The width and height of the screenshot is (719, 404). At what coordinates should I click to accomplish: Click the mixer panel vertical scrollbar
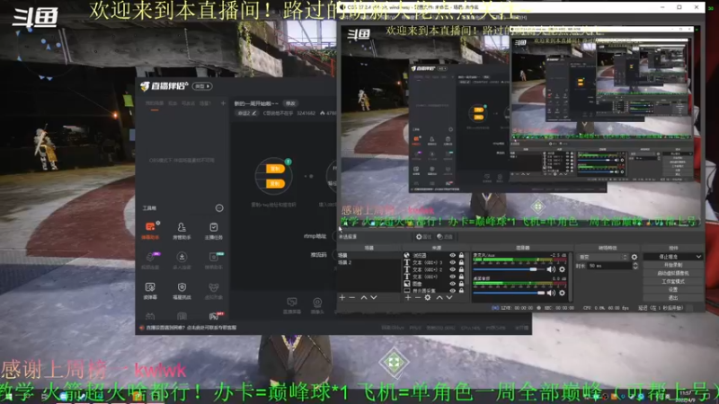[x=570, y=277]
